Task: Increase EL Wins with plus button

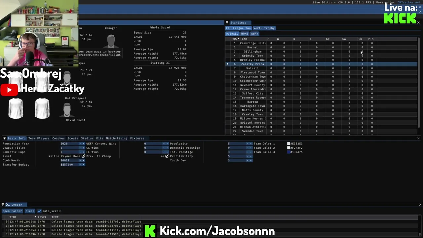Action: pyautogui.click(x=167, y=152)
